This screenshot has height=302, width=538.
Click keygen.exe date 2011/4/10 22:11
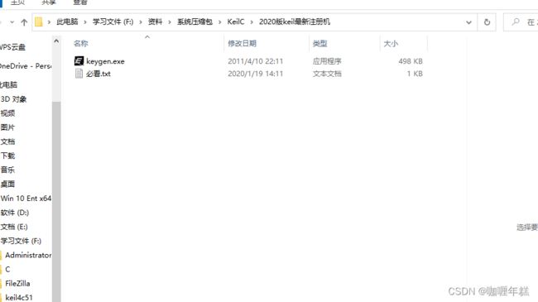click(255, 61)
